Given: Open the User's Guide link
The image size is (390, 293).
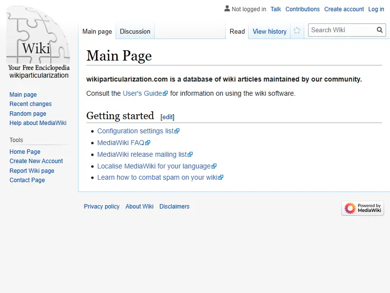Looking at the screenshot, I should (142, 93).
